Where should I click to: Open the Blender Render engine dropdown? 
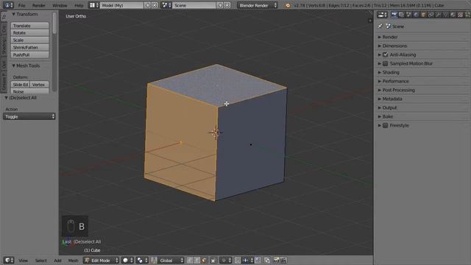(x=258, y=5)
